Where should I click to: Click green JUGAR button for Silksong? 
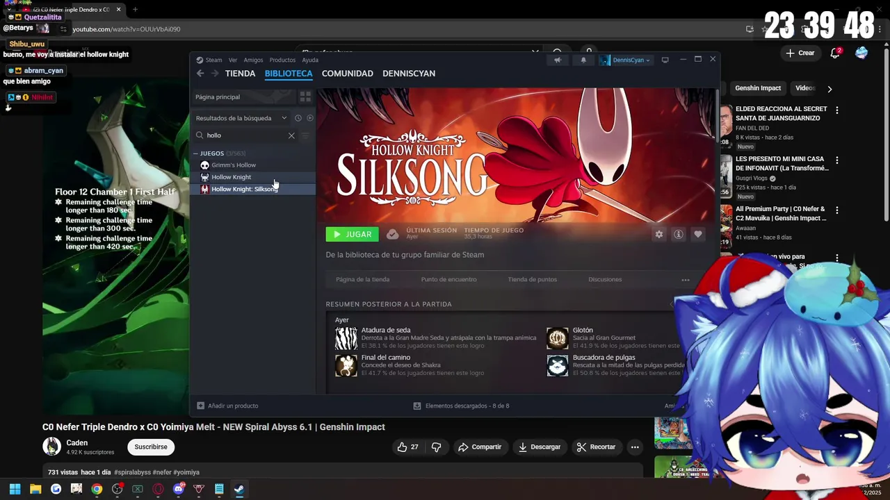point(352,234)
